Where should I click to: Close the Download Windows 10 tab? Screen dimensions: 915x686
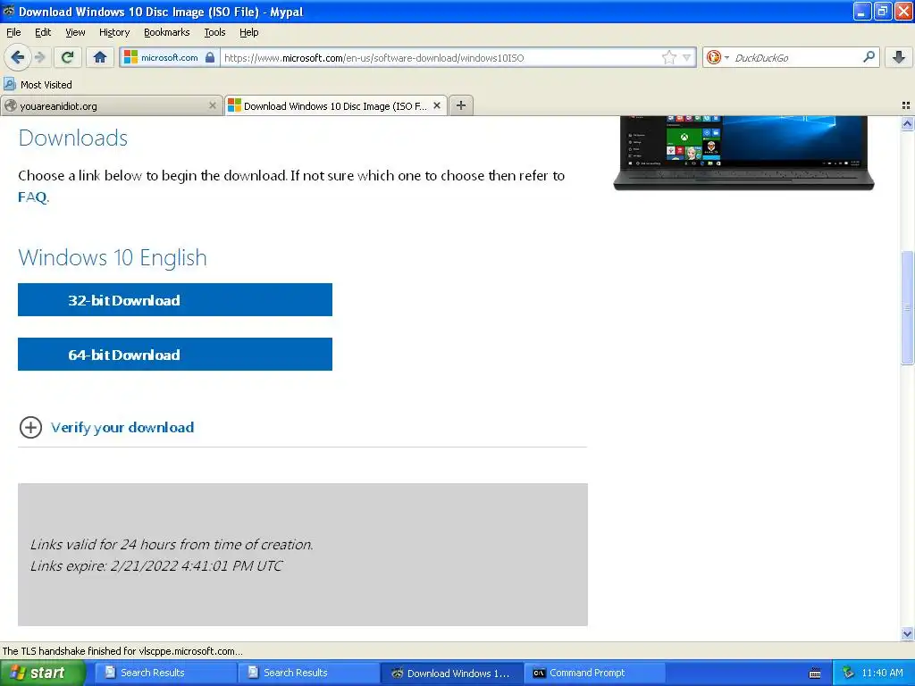coord(436,105)
